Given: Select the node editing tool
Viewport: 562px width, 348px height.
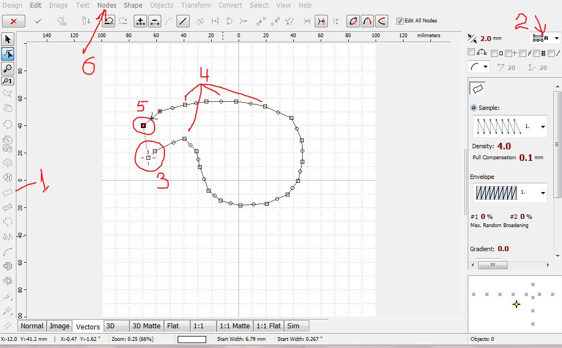Looking at the screenshot, I should (x=8, y=54).
